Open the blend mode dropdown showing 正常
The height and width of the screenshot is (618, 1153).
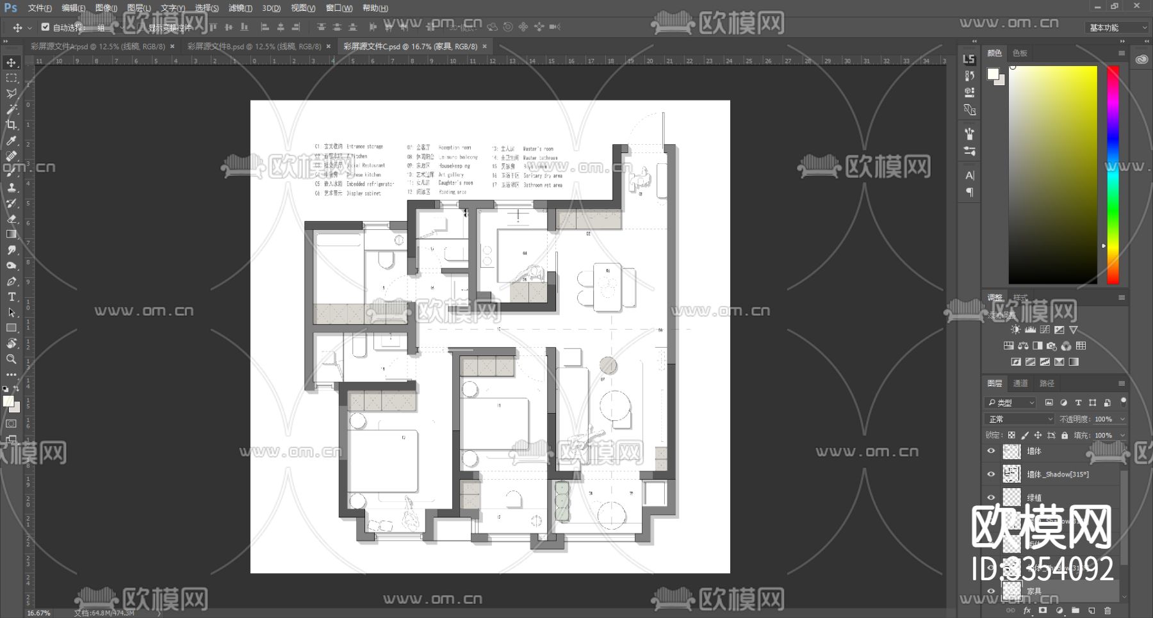[1019, 419]
